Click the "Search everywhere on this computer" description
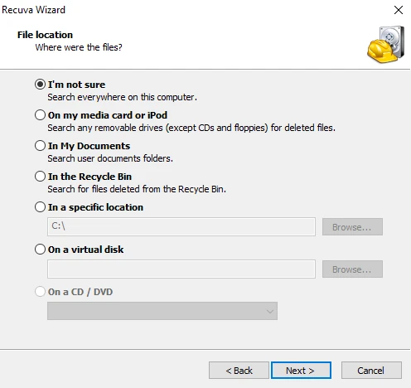411x388 pixels. (122, 97)
